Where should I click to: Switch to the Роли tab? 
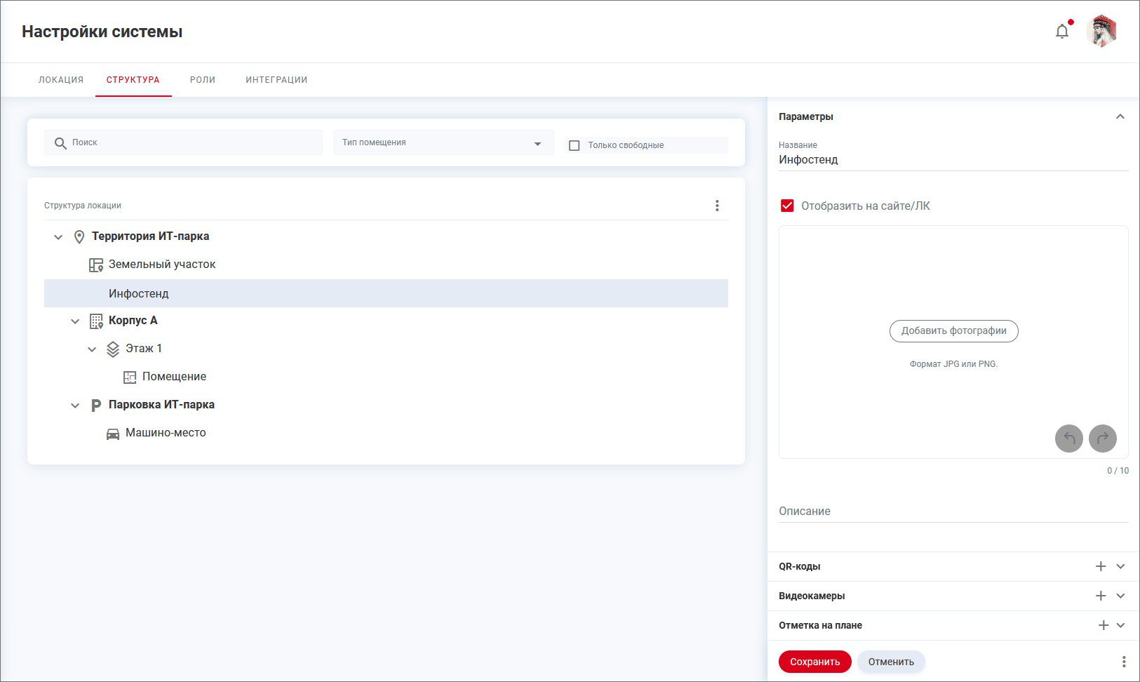202,80
